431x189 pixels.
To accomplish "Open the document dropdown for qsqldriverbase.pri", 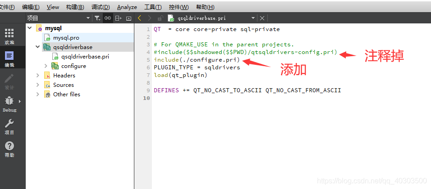I will [x=253, y=18].
